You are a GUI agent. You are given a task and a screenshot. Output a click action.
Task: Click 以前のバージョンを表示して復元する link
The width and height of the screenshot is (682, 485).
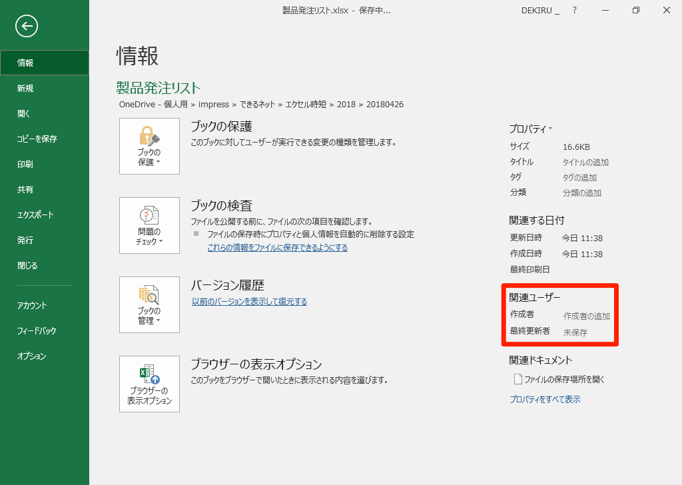[249, 302]
